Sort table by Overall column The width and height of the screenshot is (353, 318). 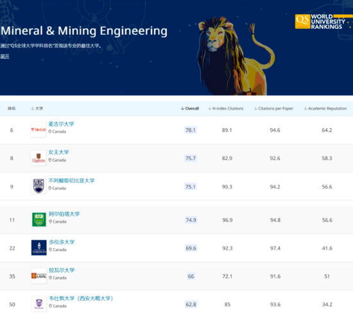click(190, 109)
